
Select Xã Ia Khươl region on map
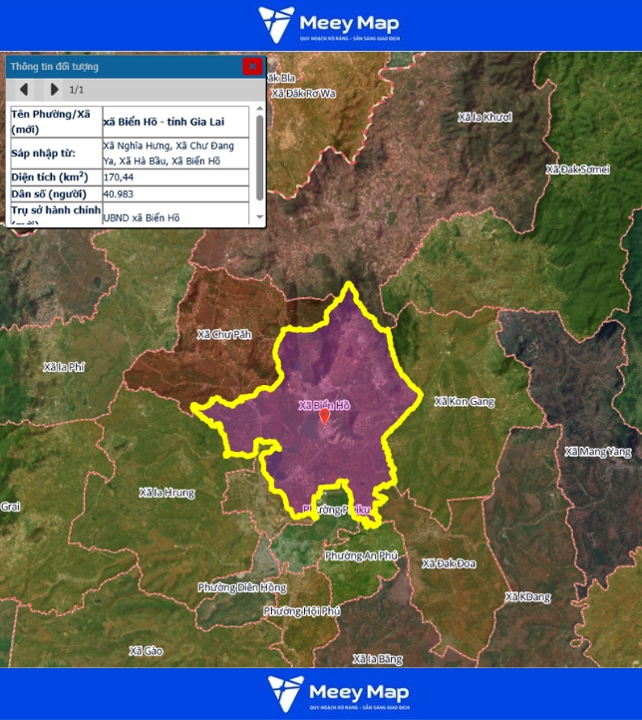pyautogui.click(x=484, y=117)
